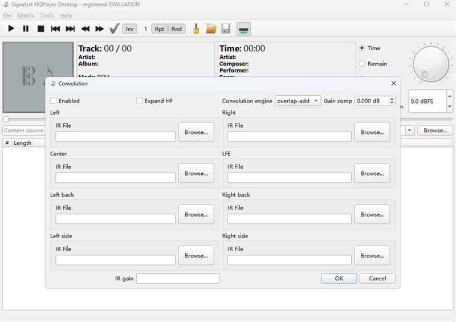This screenshot has height=322, width=456.
Task: Click the Stop playback icon
Action: (40, 28)
